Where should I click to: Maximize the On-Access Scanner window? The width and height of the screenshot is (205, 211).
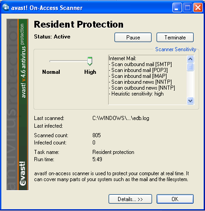(x=187, y=7)
